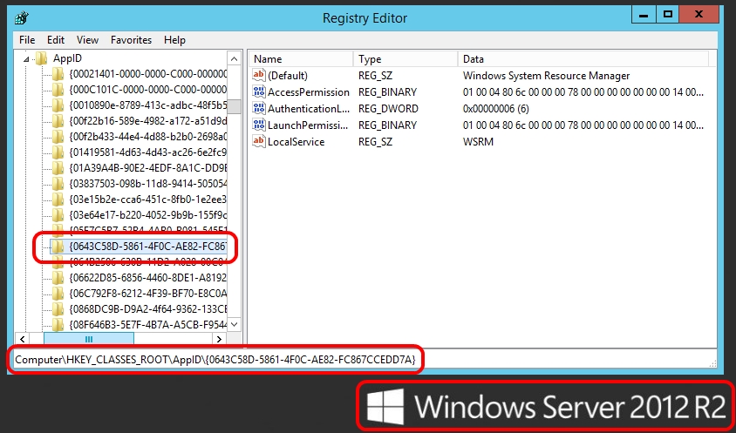Click tree horizontal scrollbar thumb
Image resolution: width=736 pixels, height=433 pixels.
[x=89, y=339]
